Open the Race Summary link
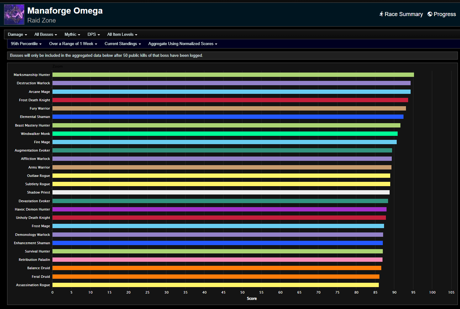 pyautogui.click(x=404, y=14)
